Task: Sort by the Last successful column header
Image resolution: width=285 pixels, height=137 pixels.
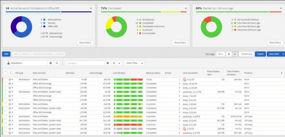Action: click(x=190, y=73)
